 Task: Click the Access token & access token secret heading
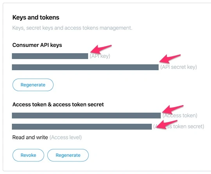pyautogui.click(x=58, y=104)
